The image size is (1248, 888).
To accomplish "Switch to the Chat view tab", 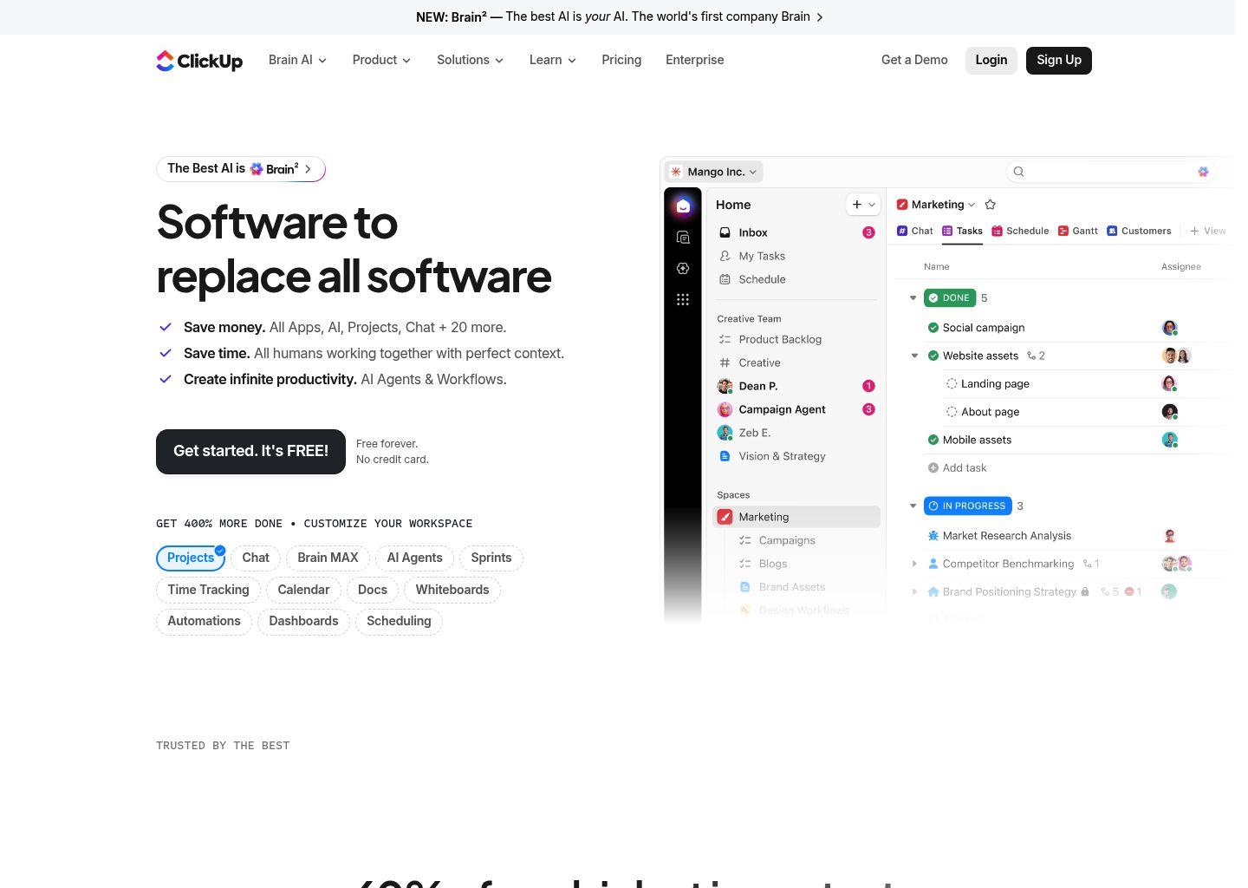I will point(914,231).
